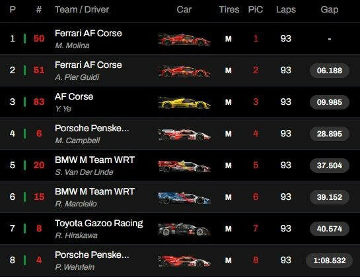Click the BMW #20 car thumbnail
Screen dimensions: 360x277
click(x=184, y=166)
